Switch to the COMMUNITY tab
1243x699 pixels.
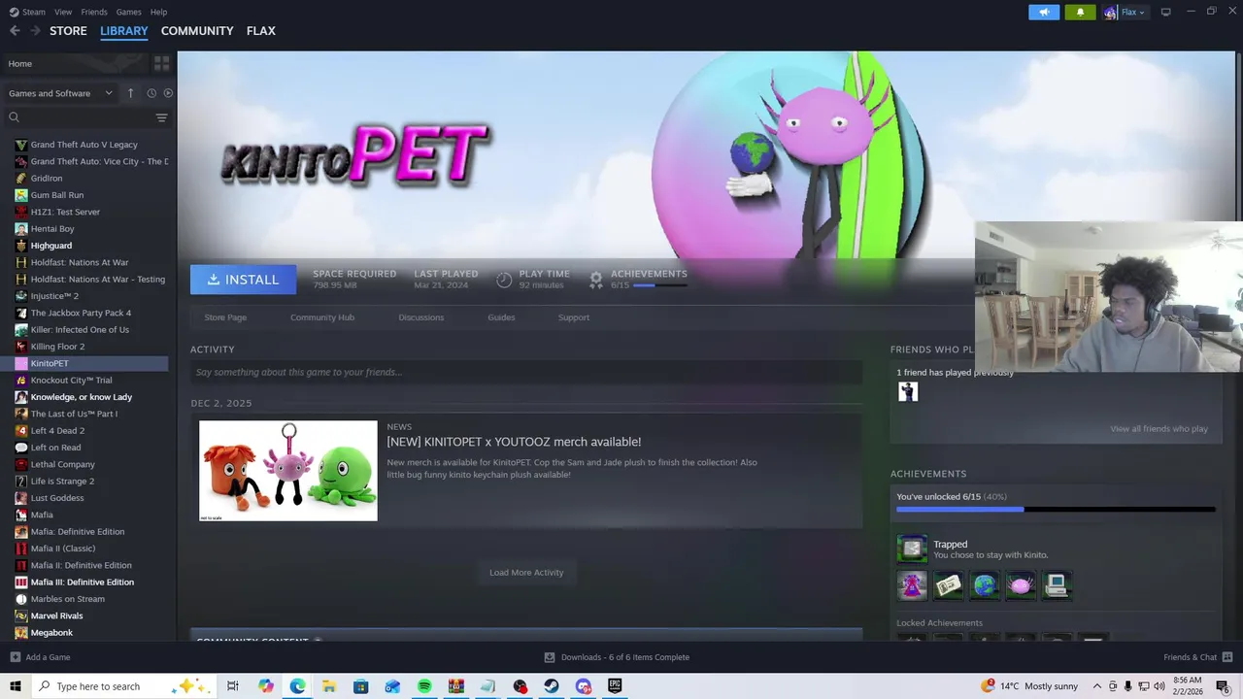click(x=197, y=31)
